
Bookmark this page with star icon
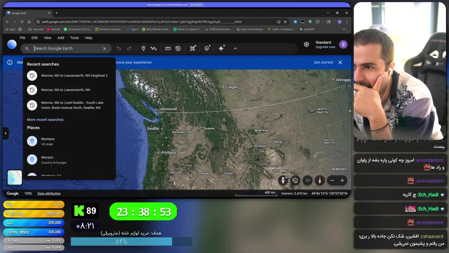285,22
